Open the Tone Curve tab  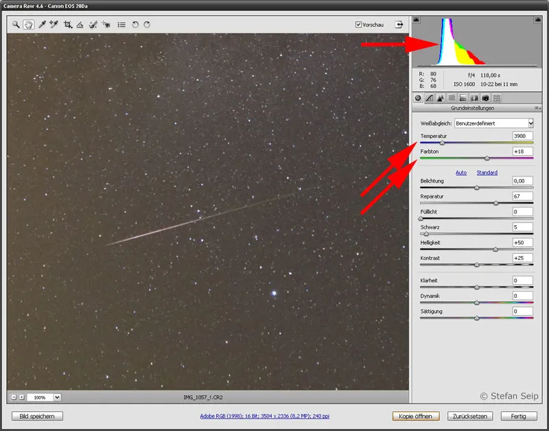click(x=430, y=98)
